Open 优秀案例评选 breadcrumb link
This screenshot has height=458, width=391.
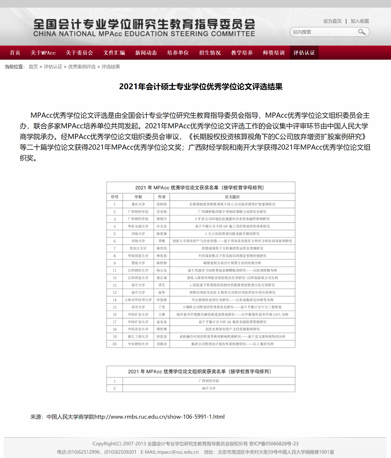(82, 67)
